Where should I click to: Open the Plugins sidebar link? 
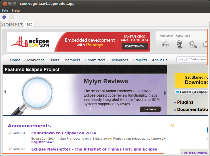point(185,102)
